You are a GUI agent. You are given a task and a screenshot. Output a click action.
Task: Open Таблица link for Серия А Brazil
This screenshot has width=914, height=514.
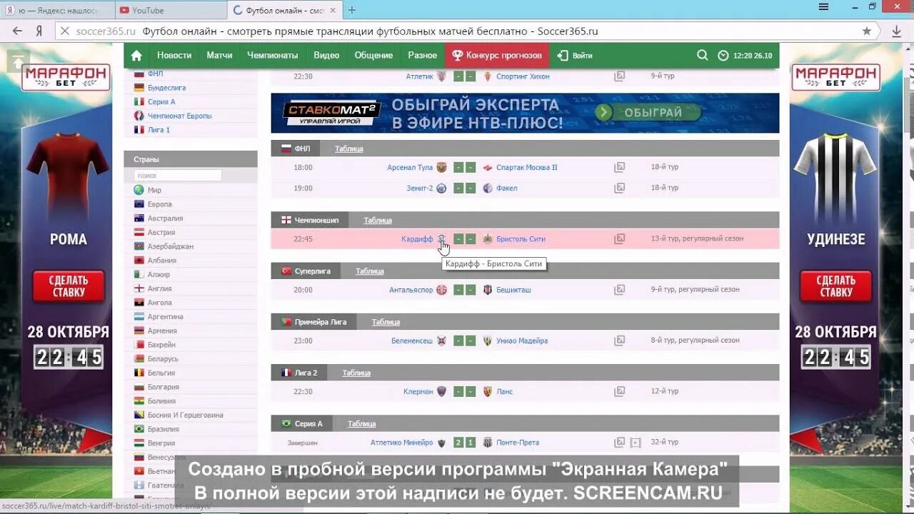click(x=362, y=423)
